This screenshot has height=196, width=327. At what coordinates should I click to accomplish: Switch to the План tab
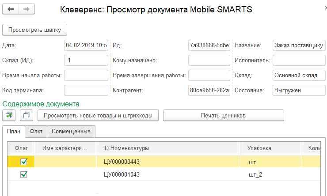tap(14, 132)
